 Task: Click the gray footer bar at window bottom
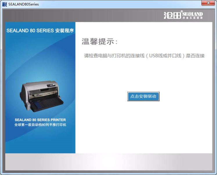coord(108,162)
